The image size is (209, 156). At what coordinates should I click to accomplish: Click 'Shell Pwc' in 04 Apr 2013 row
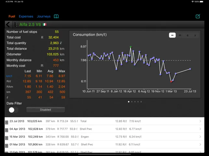(86, 129)
